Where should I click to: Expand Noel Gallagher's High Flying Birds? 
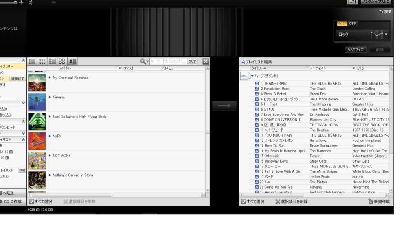pos(50,117)
